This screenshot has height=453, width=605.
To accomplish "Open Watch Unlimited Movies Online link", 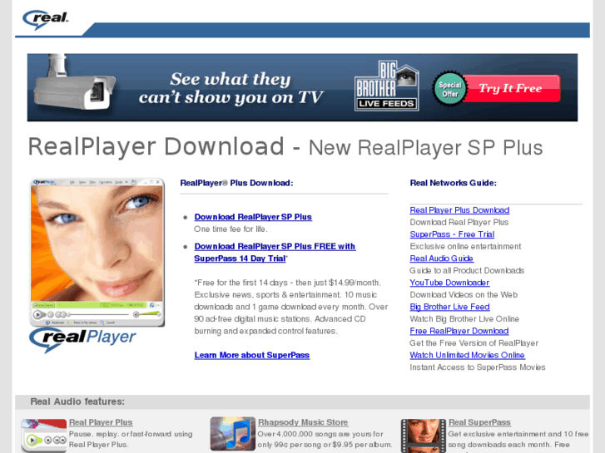I will 467,355.
